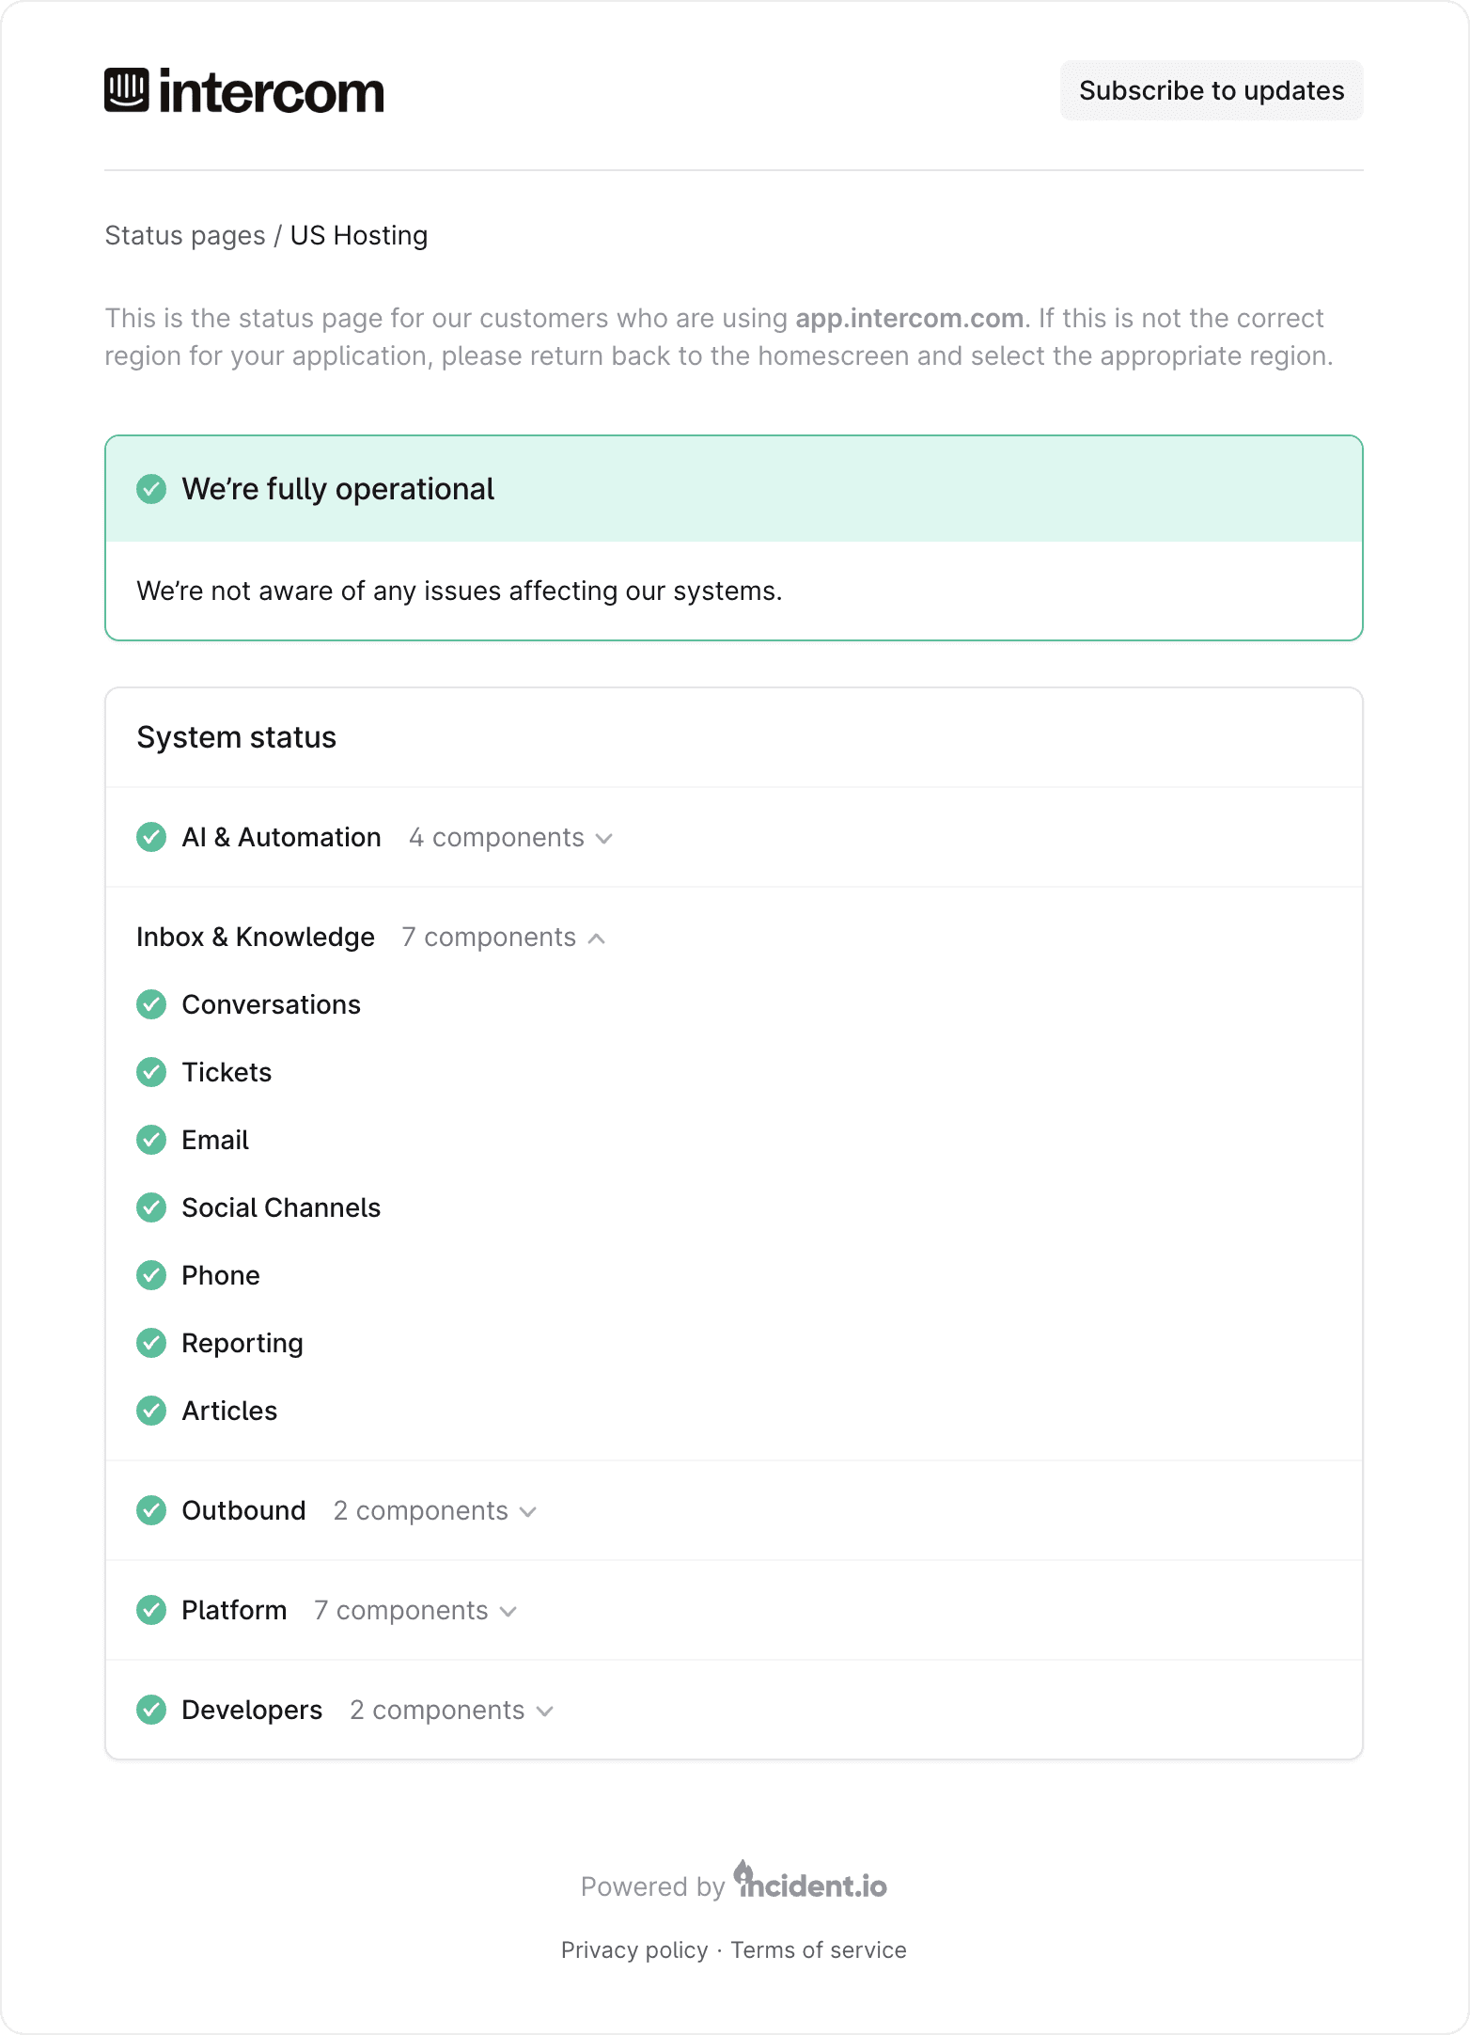Click the status icon for Social Channels
This screenshot has width=1470, height=2035.
point(151,1207)
